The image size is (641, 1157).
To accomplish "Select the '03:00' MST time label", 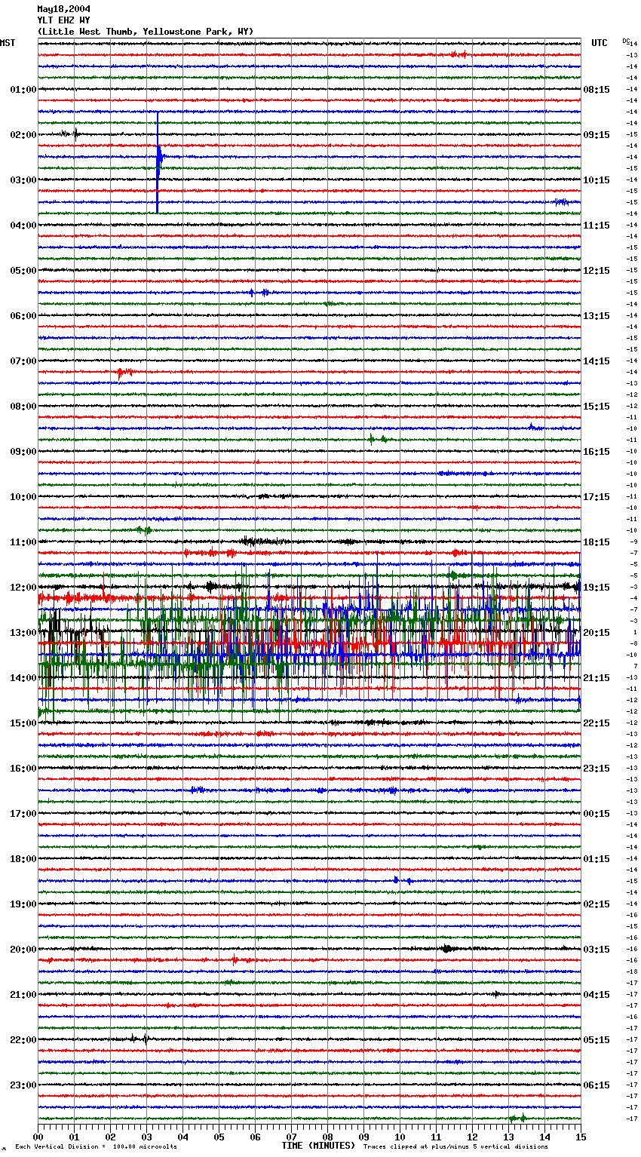I will pyautogui.click(x=23, y=180).
